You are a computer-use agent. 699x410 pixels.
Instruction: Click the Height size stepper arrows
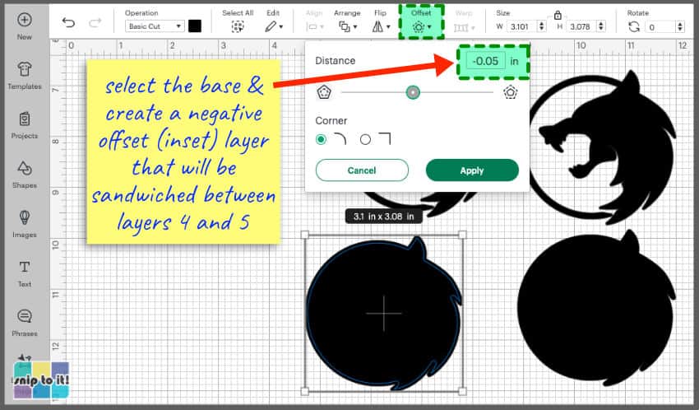[x=601, y=26]
